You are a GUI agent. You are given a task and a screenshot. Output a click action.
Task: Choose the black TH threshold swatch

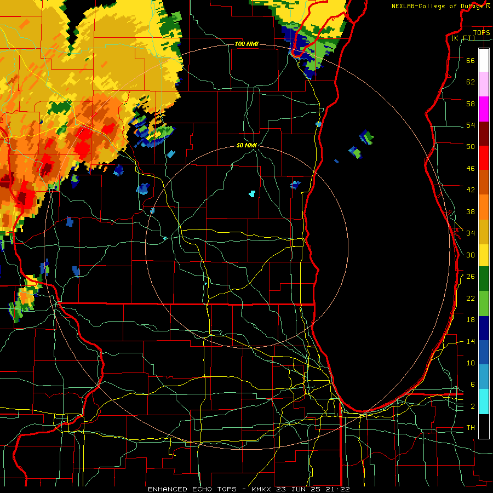(x=484, y=426)
